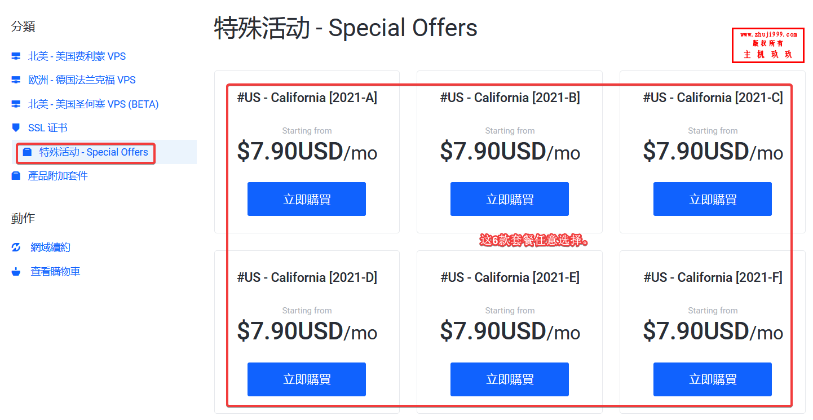Click refresh icon beside 網域續約
This screenshot has width=813, height=420.
click(16, 247)
